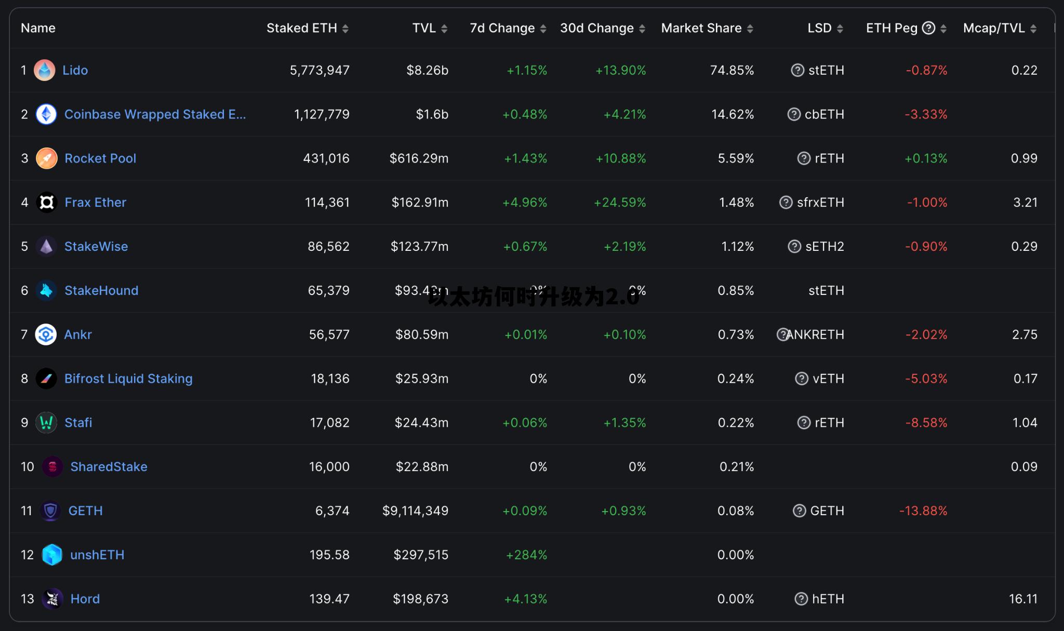Click the unshETH cube logo
Screen dimensions: 1064x631
point(52,555)
